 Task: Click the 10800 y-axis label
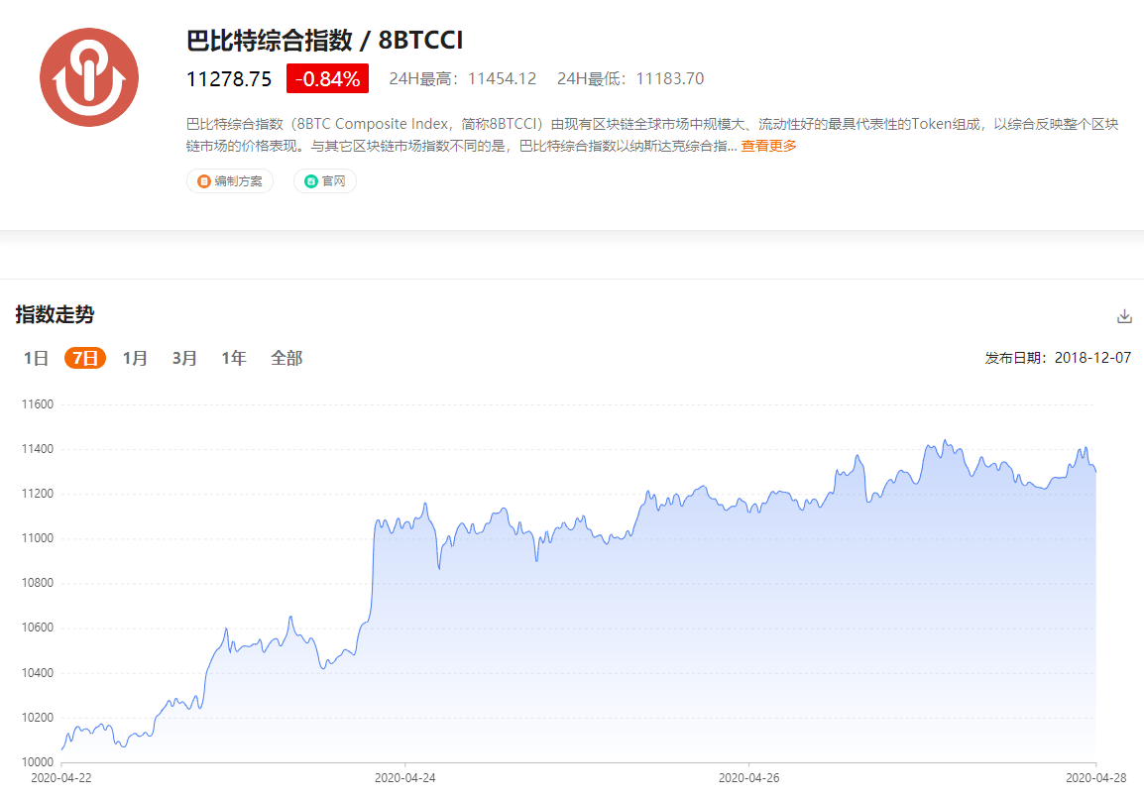(x=38, y=583)
